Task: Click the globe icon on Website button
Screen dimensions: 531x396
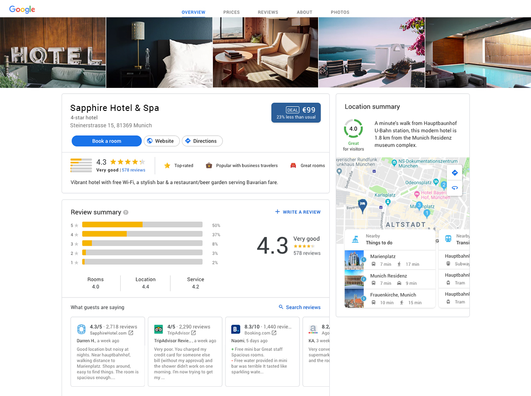Action: point(150,141)
